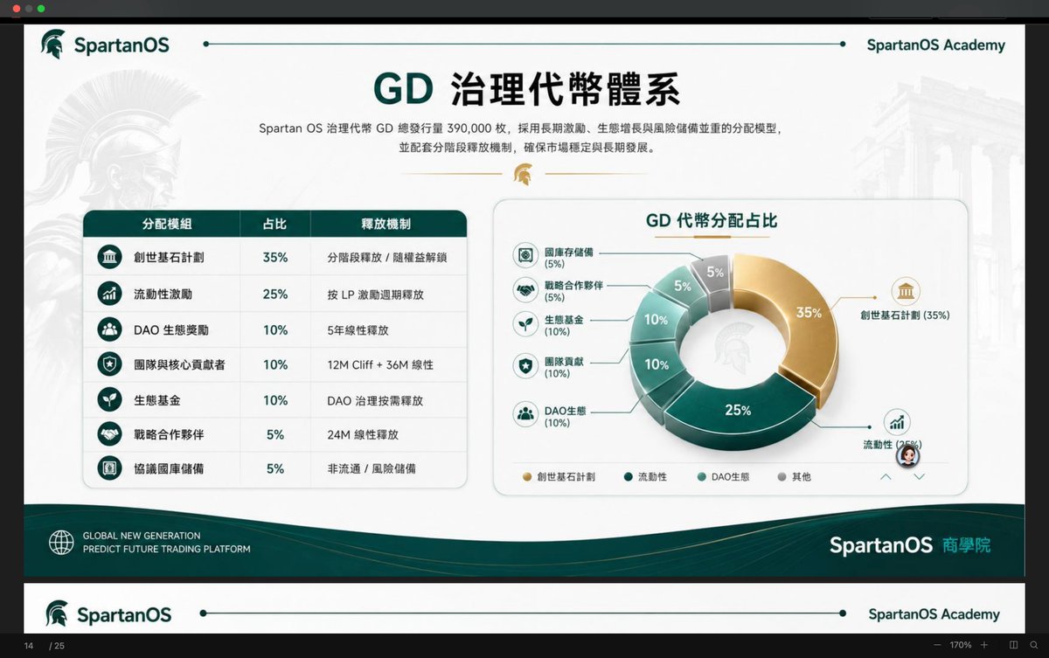Click the handshake icon beside 戰略合作夥伴 chart label

[x=525, y=290]
